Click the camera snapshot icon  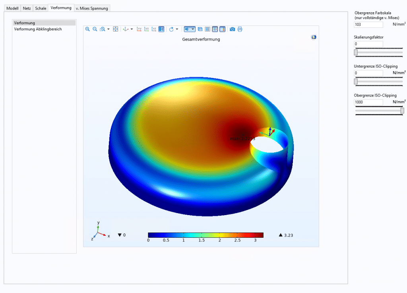click(x=232, y=29)
